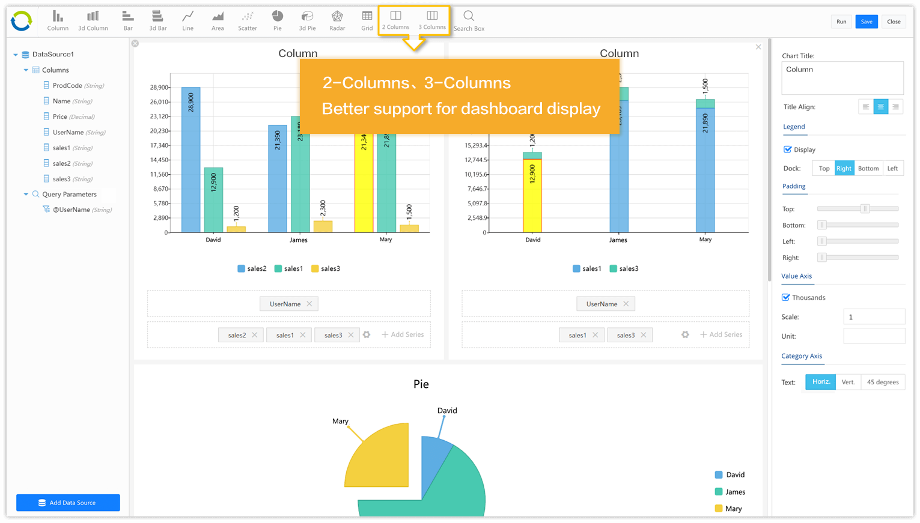The height and width of the screenshot is (523, 920).
Task: Click the Close button
Action: [894, 22]
